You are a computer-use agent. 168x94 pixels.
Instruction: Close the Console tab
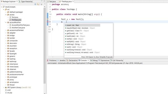tap(88, 60)
